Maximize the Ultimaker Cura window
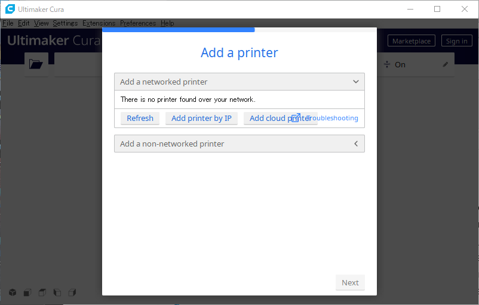The width and height of the screenshot is (479, 305). pyautogui.click(x=437, y=9)
